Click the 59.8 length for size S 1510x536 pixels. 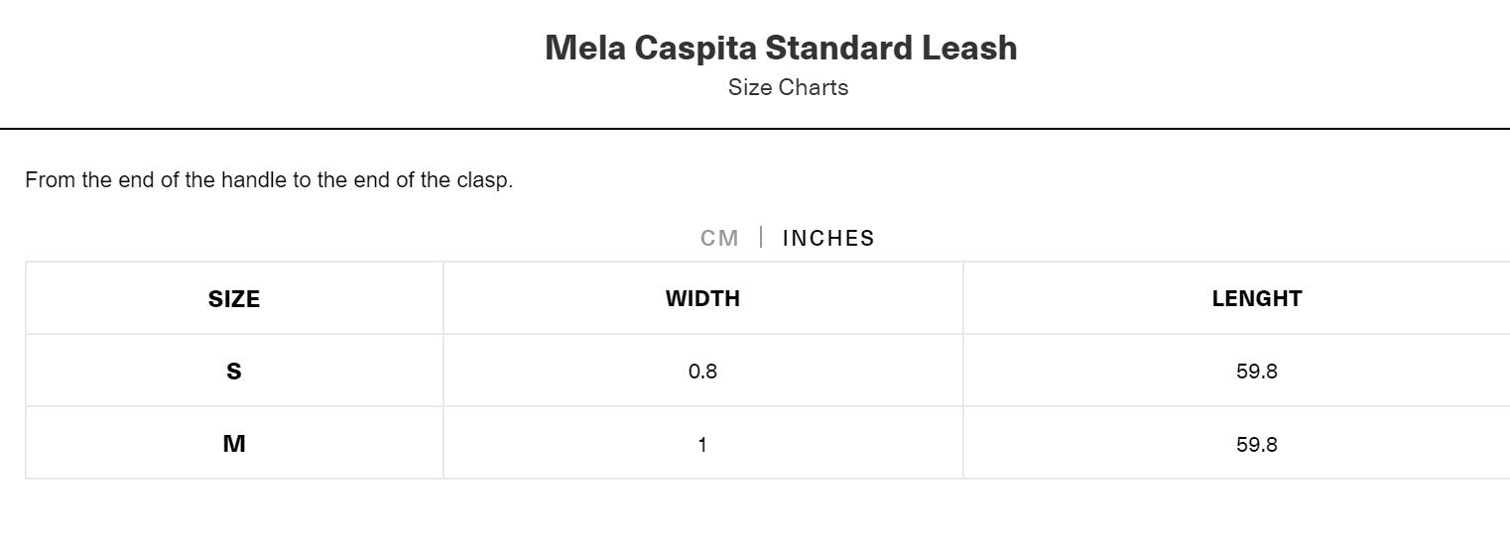point(1256,372)
